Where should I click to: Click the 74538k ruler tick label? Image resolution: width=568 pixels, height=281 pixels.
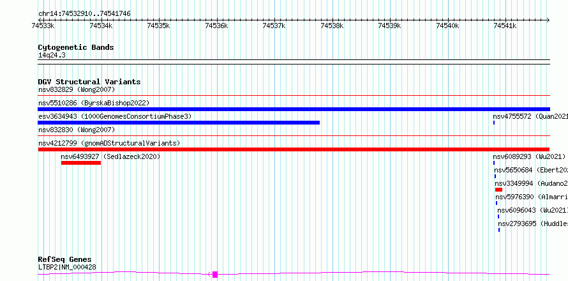[332, 26]
